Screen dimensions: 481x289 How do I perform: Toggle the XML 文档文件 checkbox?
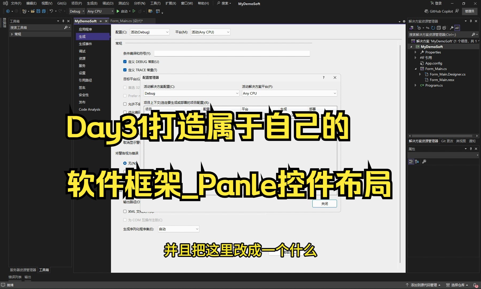[x=125, y=211]
